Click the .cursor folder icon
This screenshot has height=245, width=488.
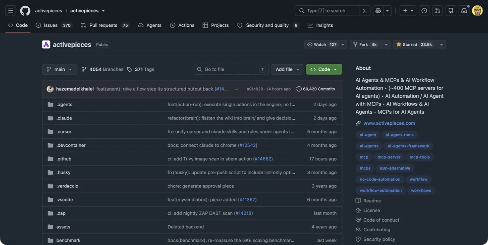point(51,132)
